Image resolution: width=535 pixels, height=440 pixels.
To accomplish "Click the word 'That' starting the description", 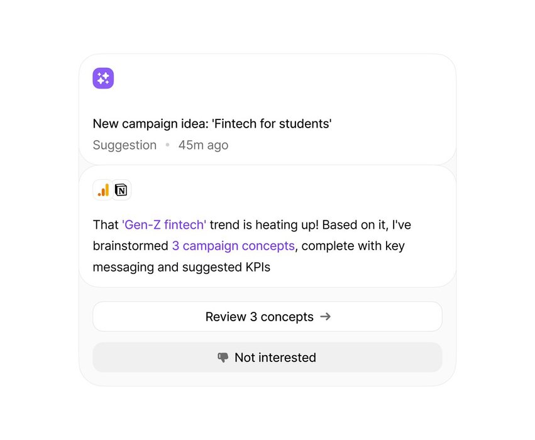I will point(106,225).
